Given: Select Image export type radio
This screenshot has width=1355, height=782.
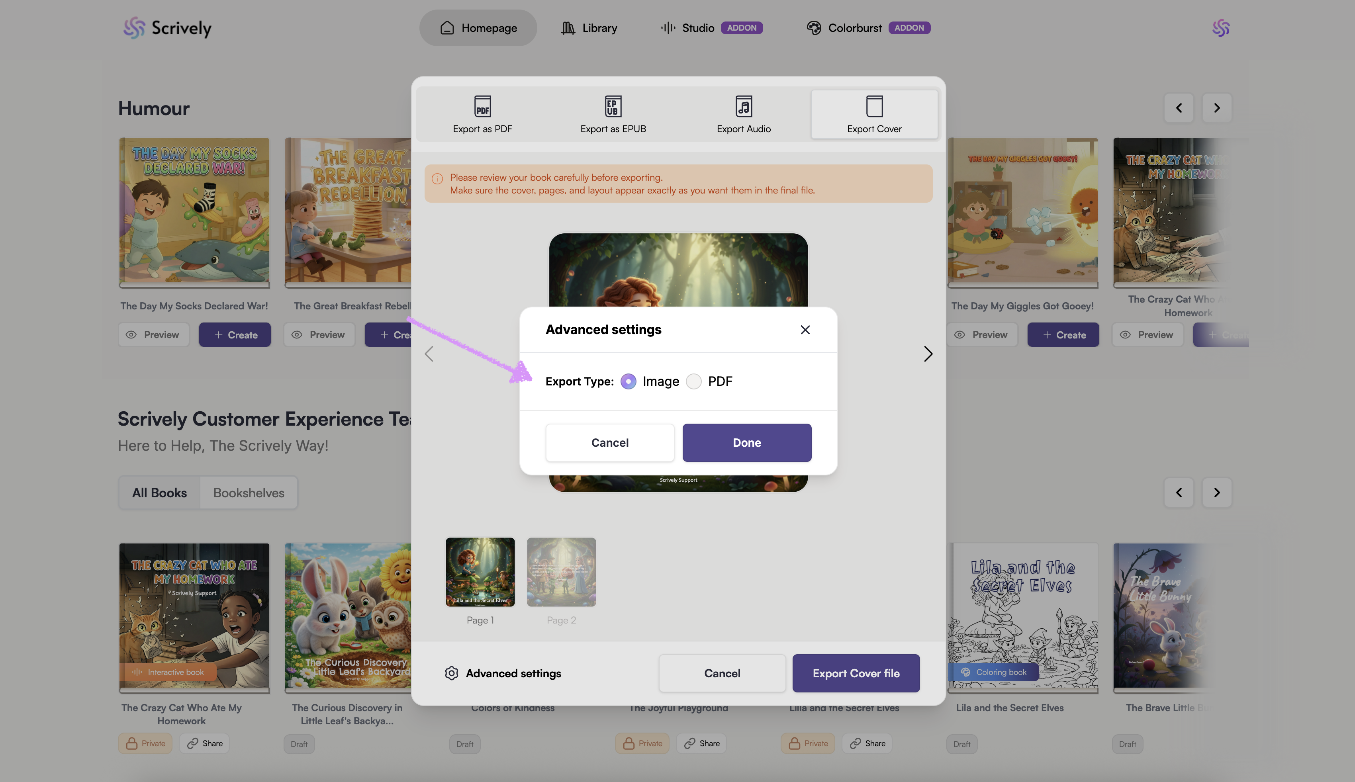Looking at the screenshot, I should (x=628, y=381).
